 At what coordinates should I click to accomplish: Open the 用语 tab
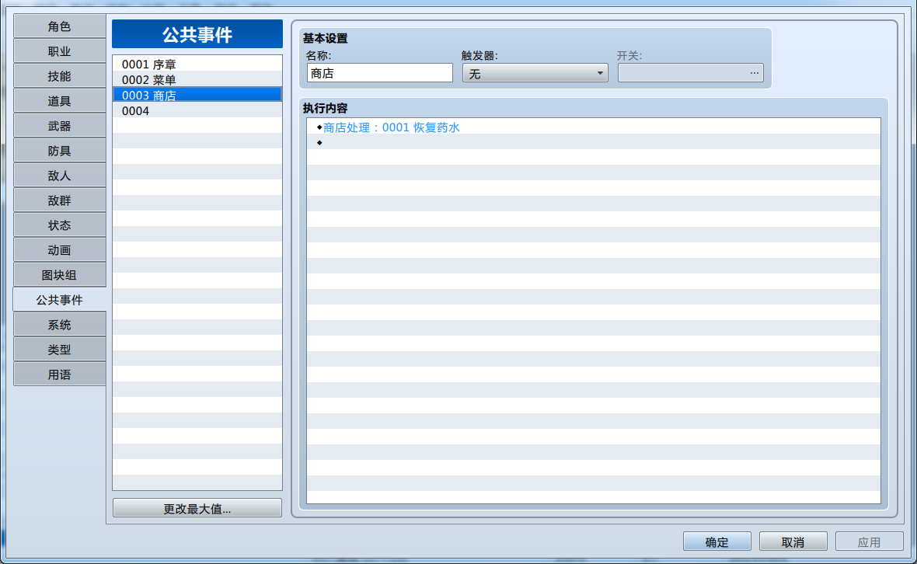[x=60, y=374]
